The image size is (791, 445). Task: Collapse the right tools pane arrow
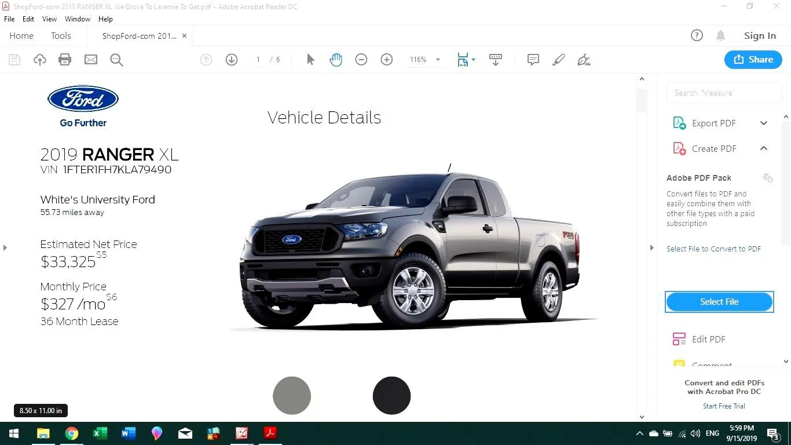coord(651,247)
